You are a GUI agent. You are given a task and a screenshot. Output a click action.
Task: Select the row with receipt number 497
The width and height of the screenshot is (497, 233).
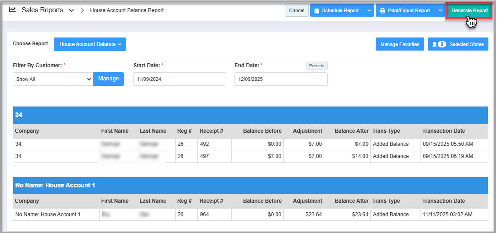tap(250, 156)
